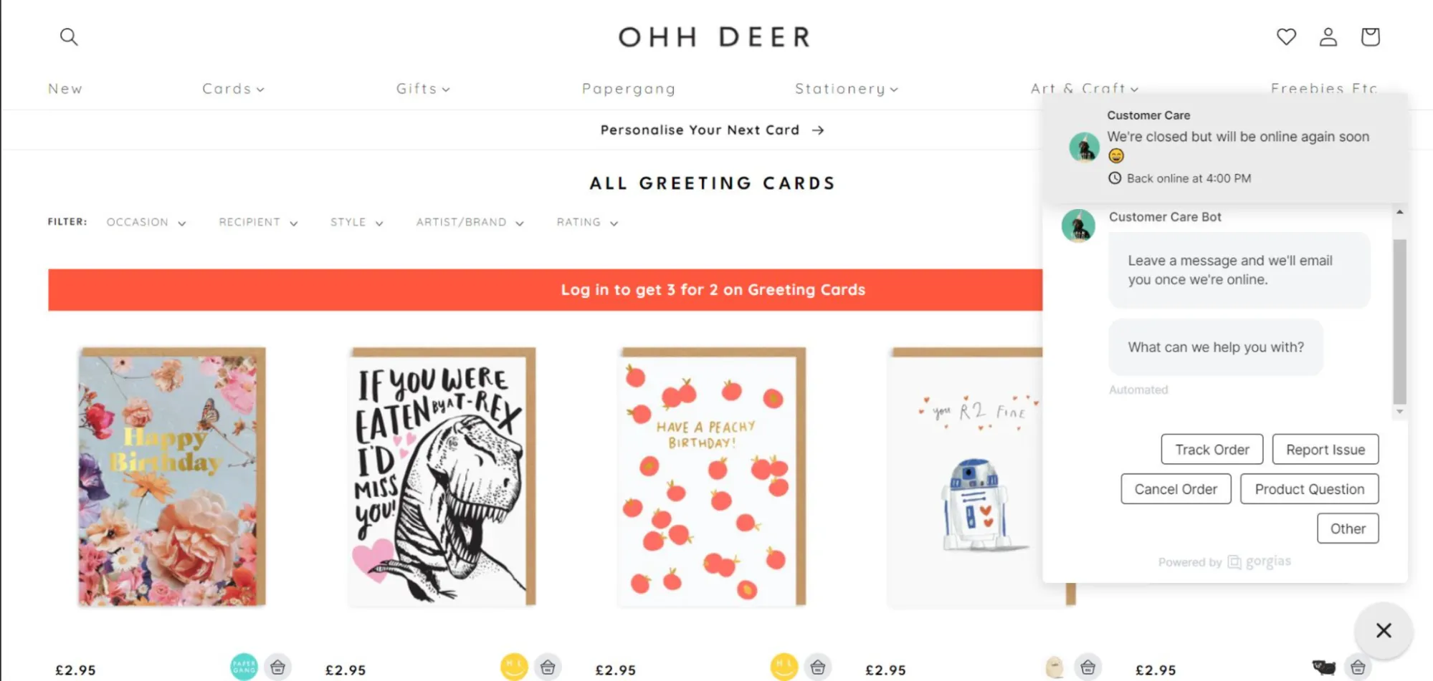Click the Personalise Your Next Card link
1433x681 pixels.
coord(712,130)
